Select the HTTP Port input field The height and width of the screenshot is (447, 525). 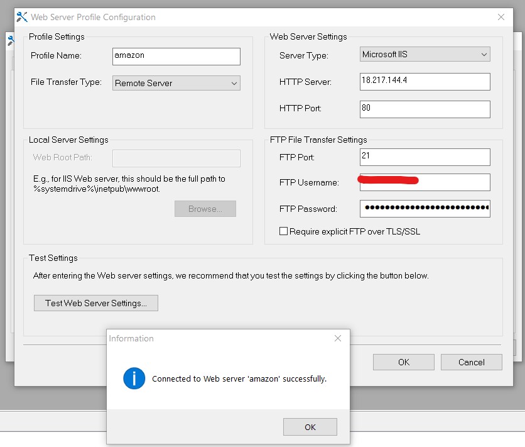(425, 108)
